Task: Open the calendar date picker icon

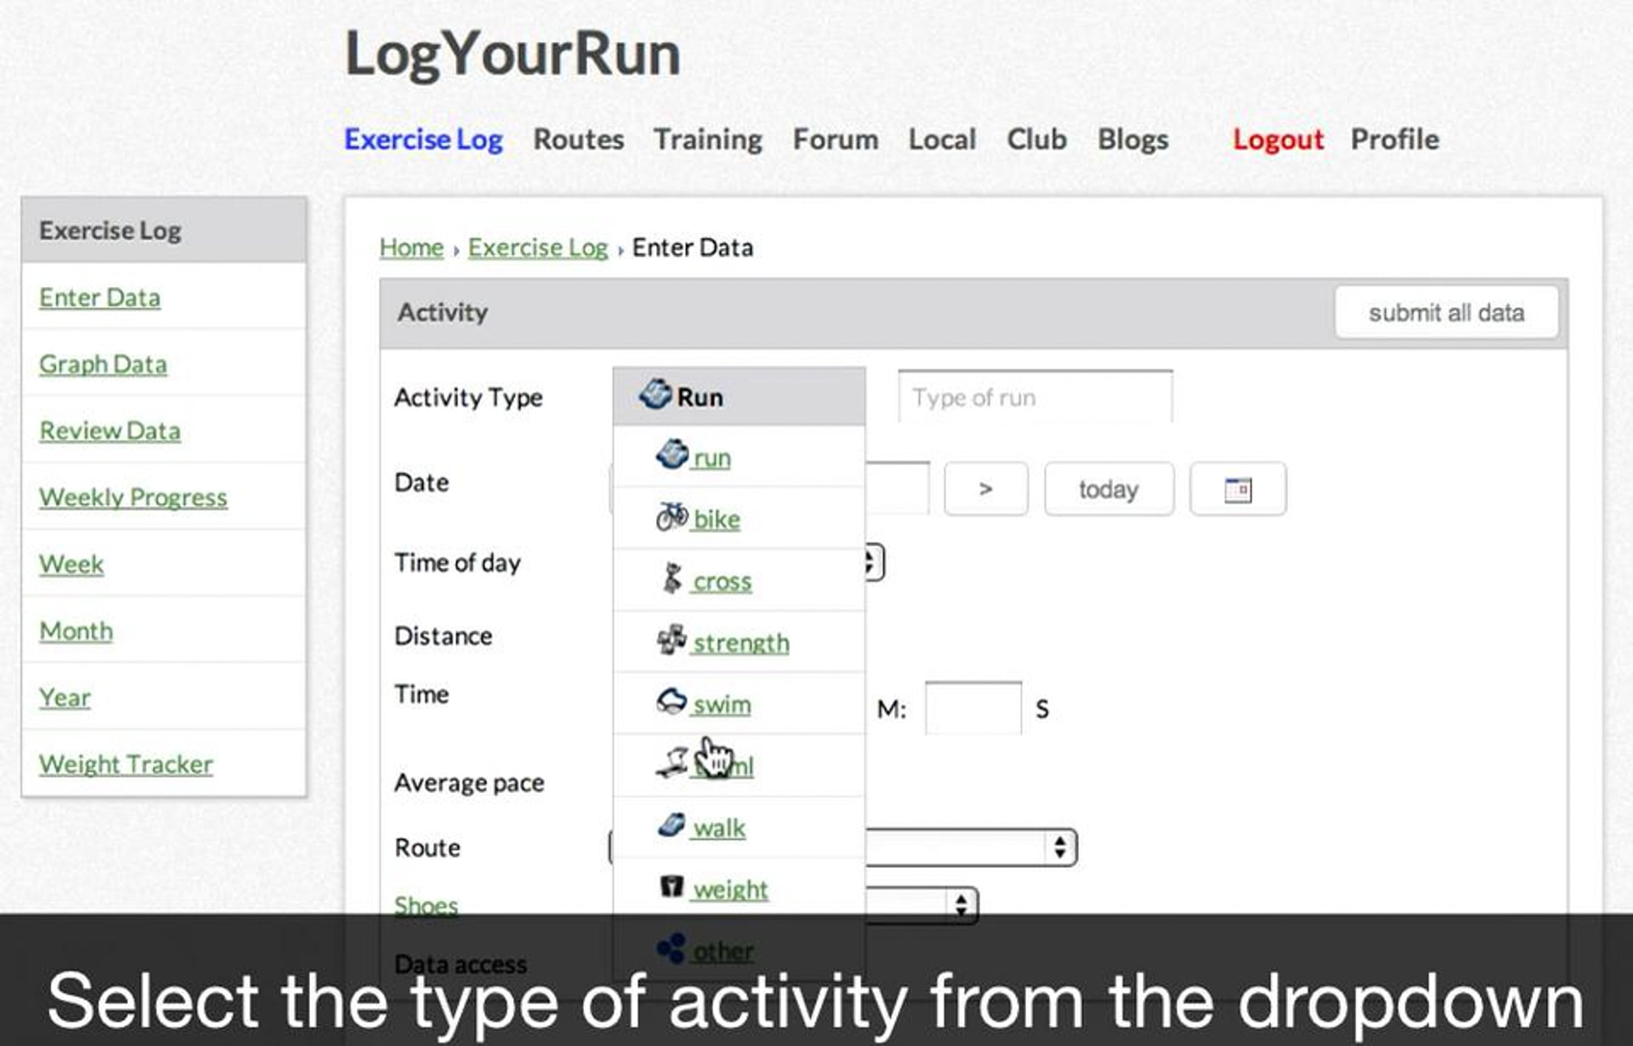Action: [x=1237, y=490]
